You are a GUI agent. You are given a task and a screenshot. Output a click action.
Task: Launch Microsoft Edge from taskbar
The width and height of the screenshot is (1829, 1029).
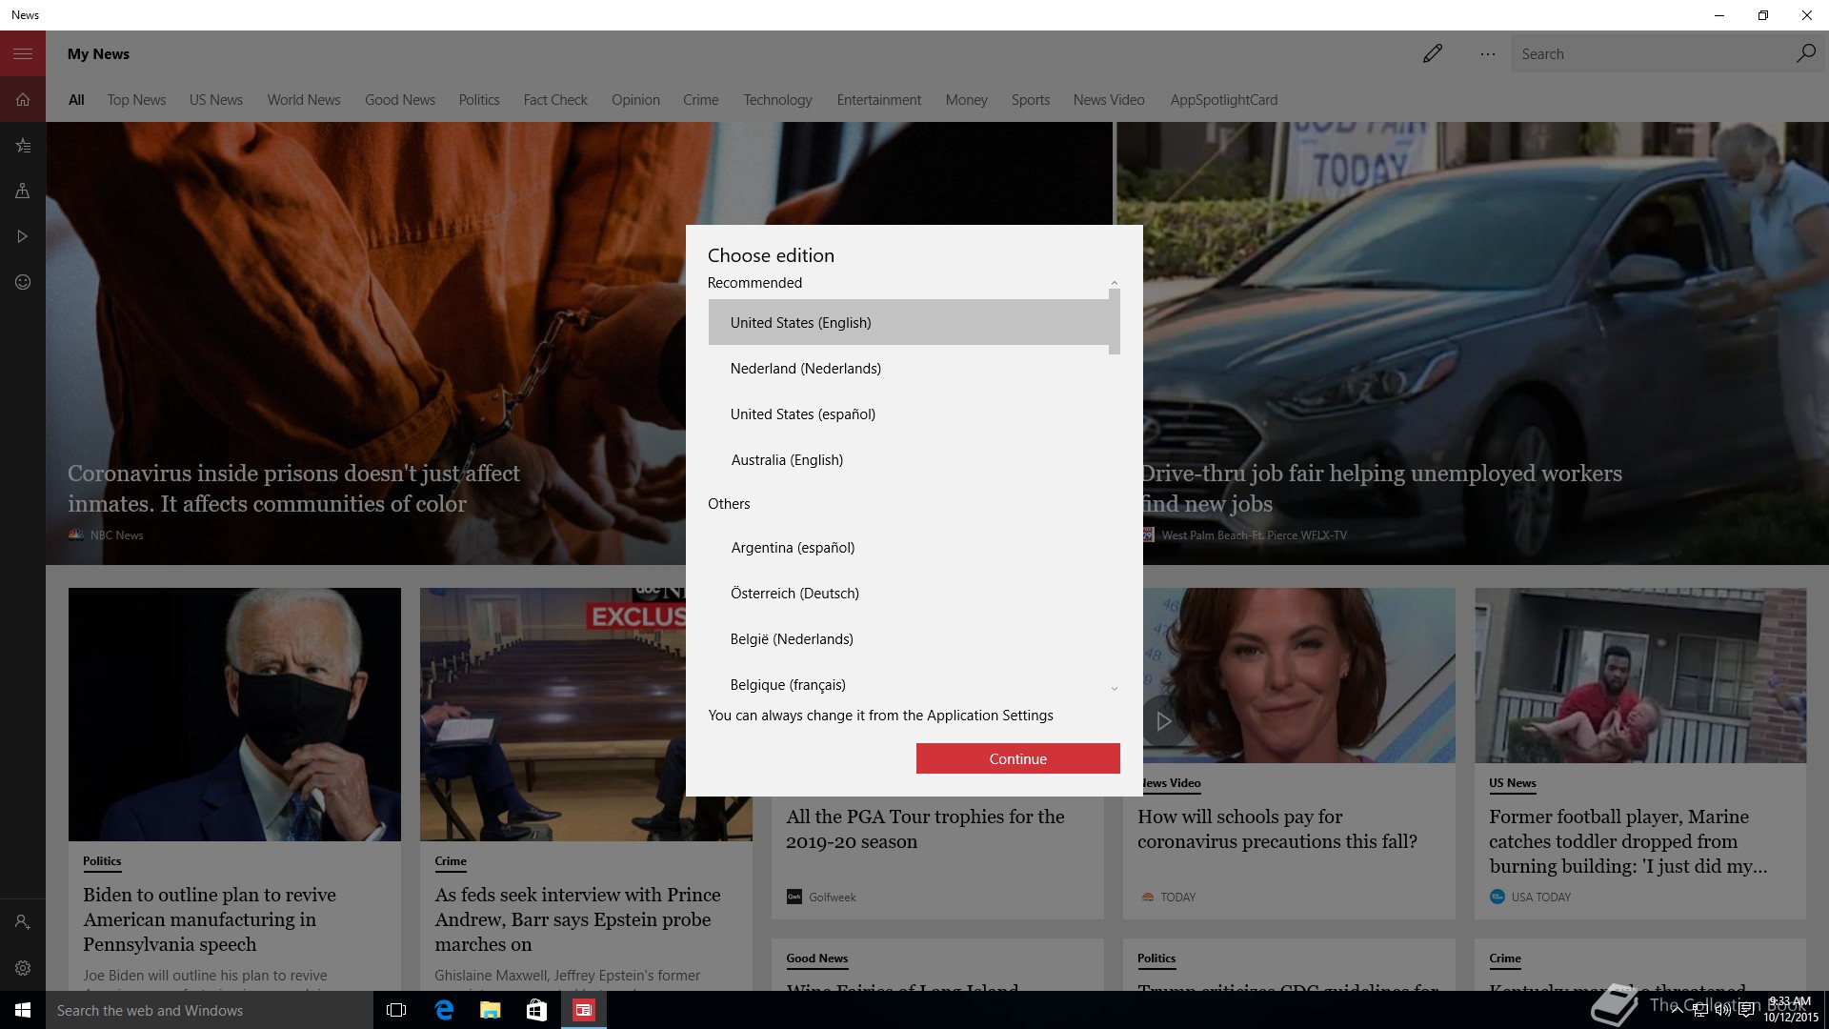tap(444, 1010)
